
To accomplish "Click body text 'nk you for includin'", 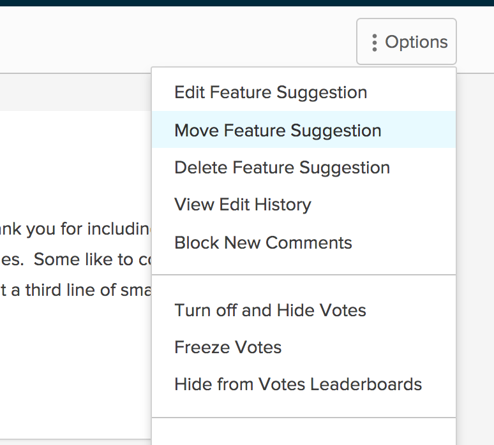I will (x=75, y=228).
